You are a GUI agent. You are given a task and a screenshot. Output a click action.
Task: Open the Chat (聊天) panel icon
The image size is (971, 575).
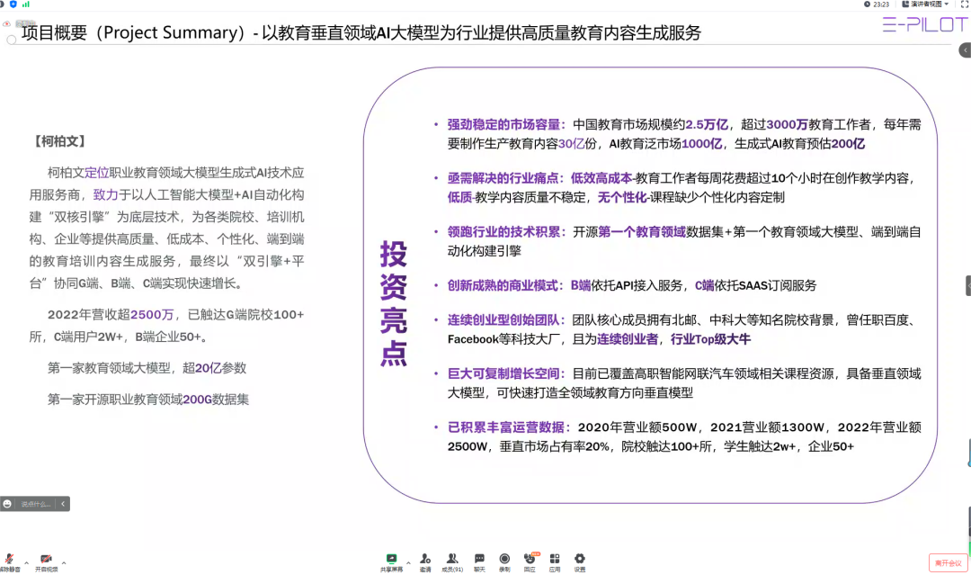click(479, 559)
